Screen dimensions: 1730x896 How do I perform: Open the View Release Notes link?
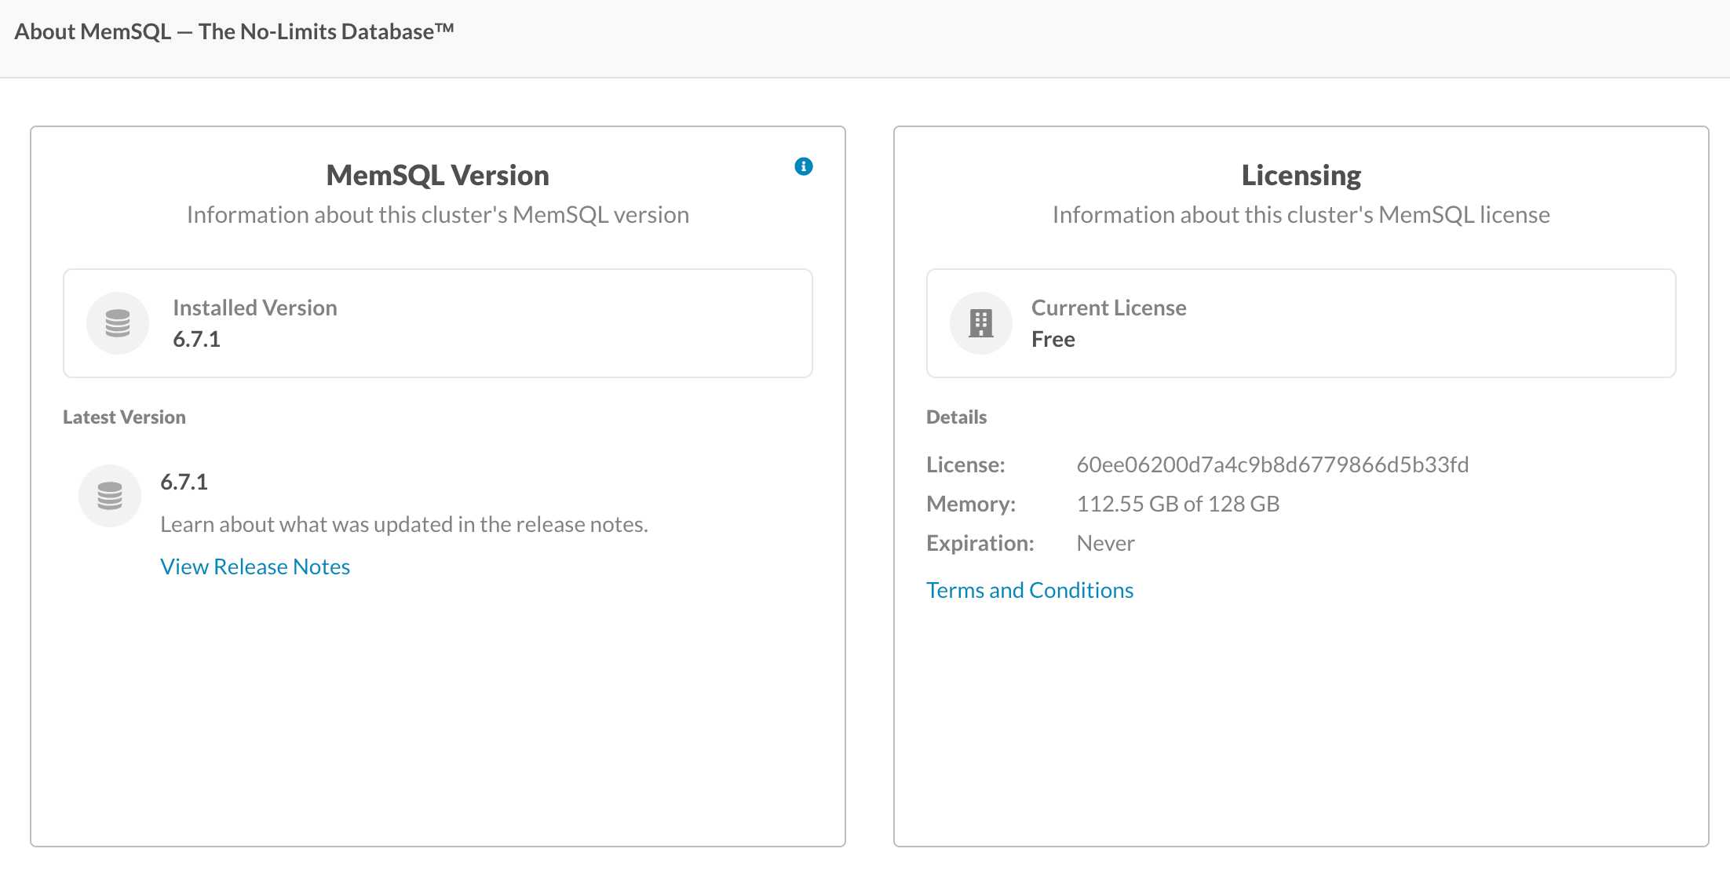point(255,566)
